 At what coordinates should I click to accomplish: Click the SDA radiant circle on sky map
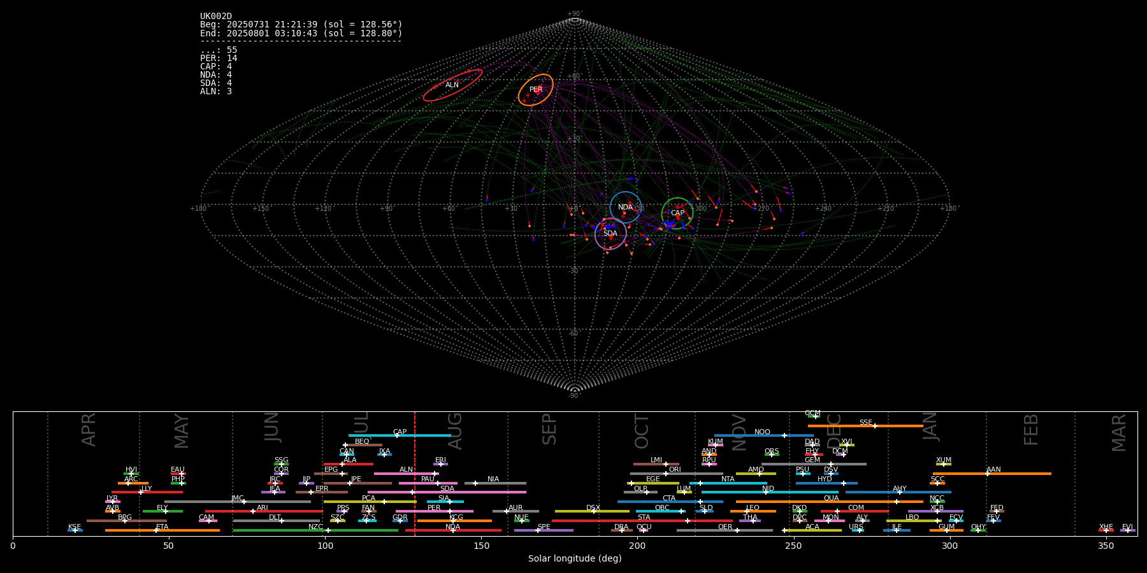point(610,234)
